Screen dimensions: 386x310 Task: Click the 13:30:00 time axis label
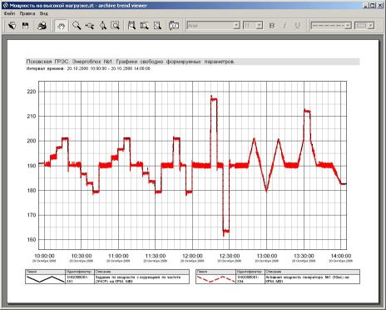click(x=304, y=256)
